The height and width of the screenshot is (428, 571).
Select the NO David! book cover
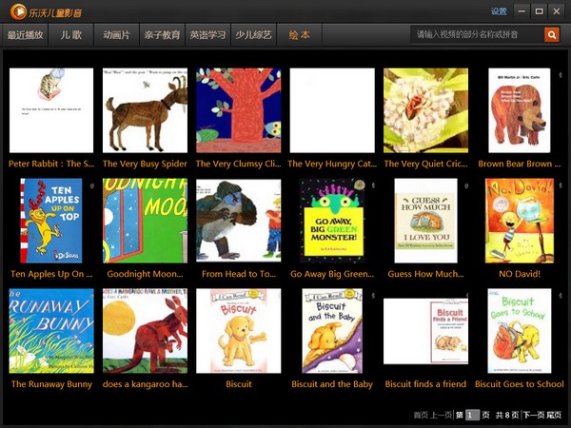pos(520,221)
